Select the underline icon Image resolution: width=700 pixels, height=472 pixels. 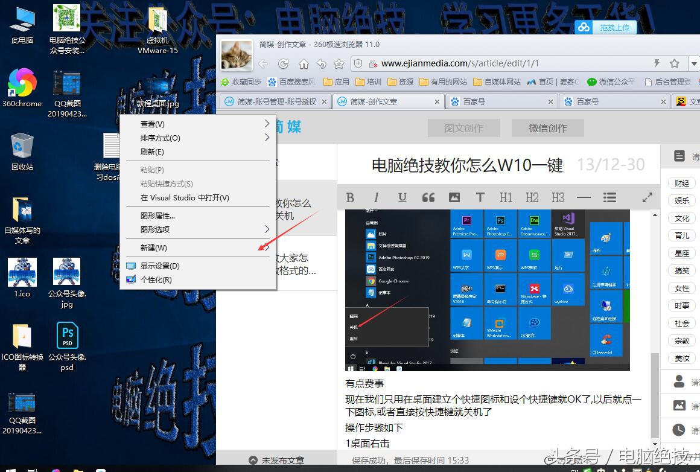point(401,197)
